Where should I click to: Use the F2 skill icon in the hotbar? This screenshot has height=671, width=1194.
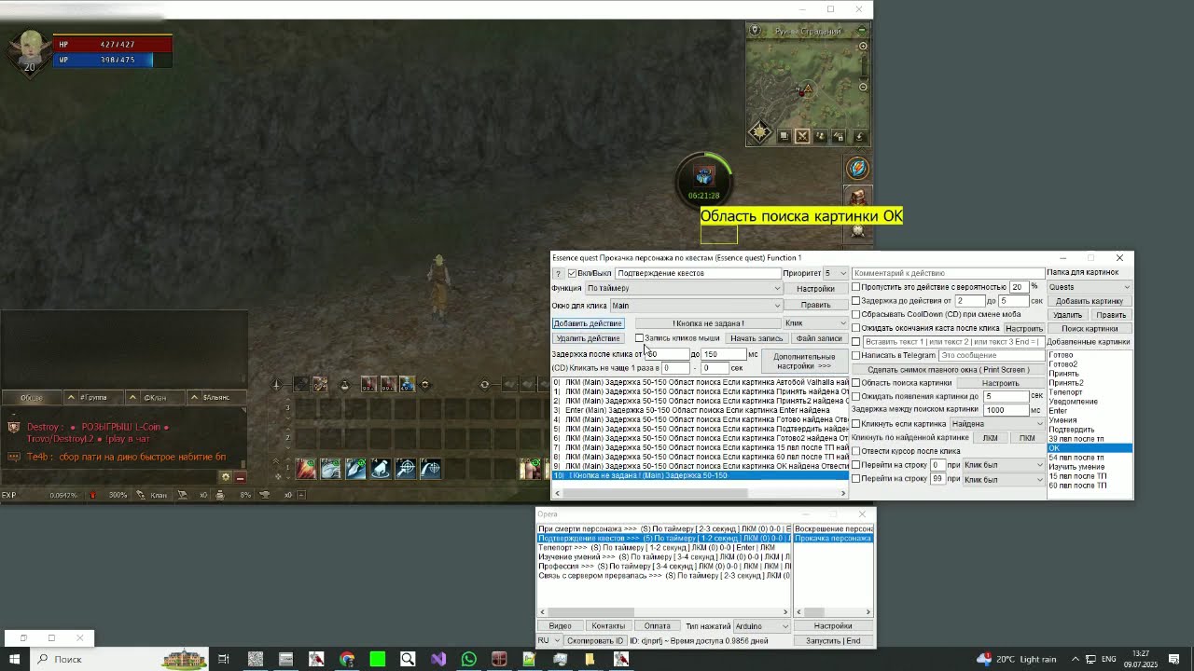coord(330,469)
